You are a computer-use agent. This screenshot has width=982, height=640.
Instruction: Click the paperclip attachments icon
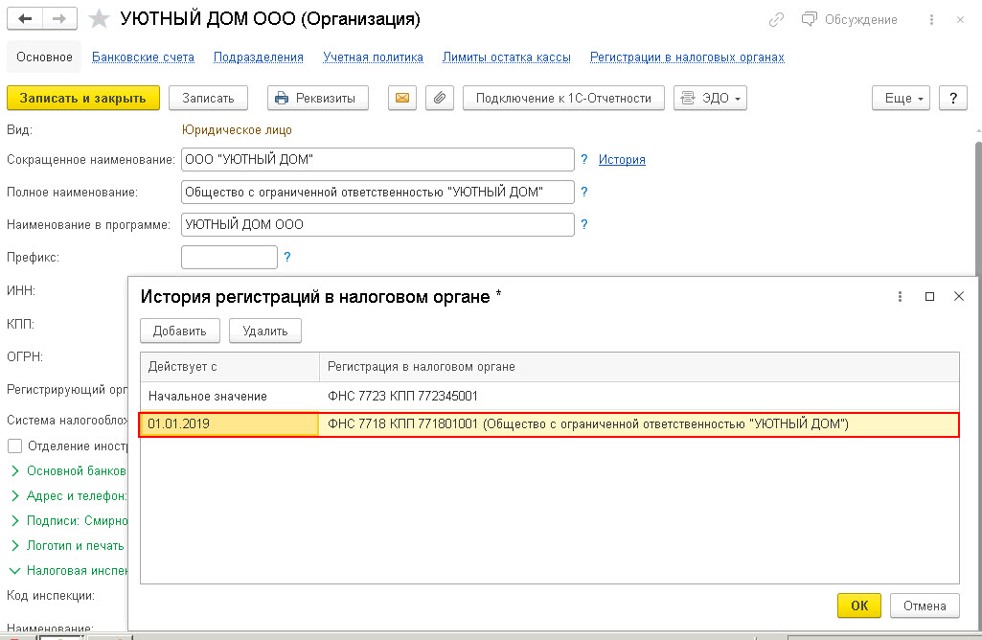(x=439, y=98)
